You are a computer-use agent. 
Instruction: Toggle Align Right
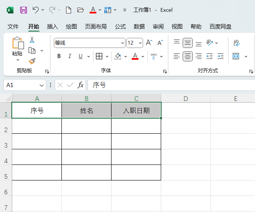199,56
